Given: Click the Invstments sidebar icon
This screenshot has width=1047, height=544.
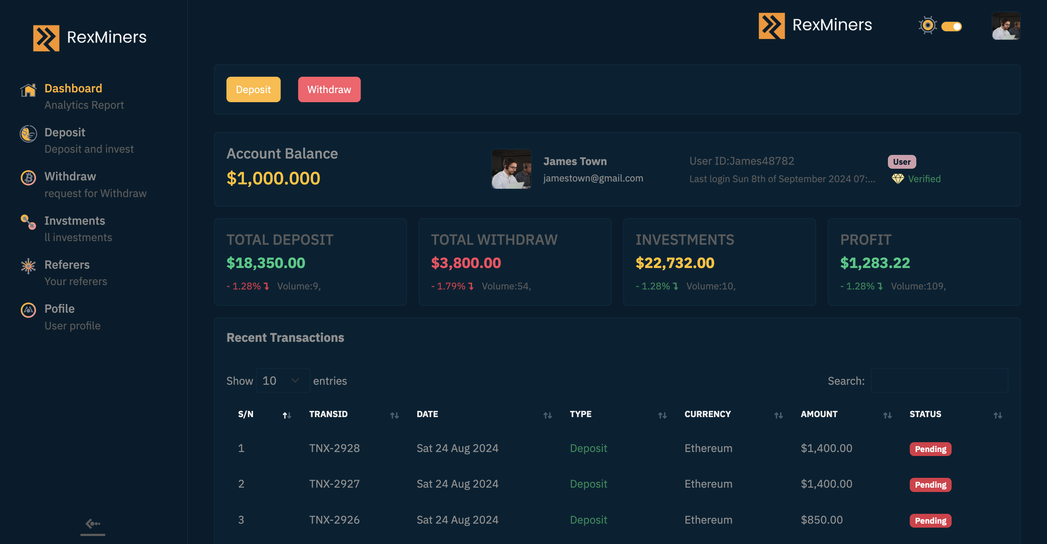Looking at the screenshot, I should (x=28, y=222).
